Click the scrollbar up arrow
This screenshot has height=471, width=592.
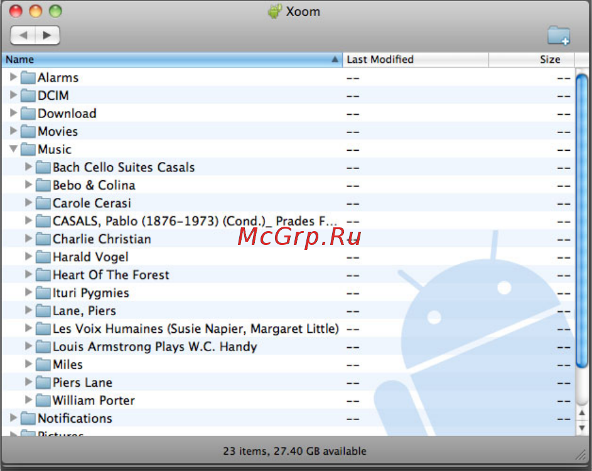(x=582, y=413)
